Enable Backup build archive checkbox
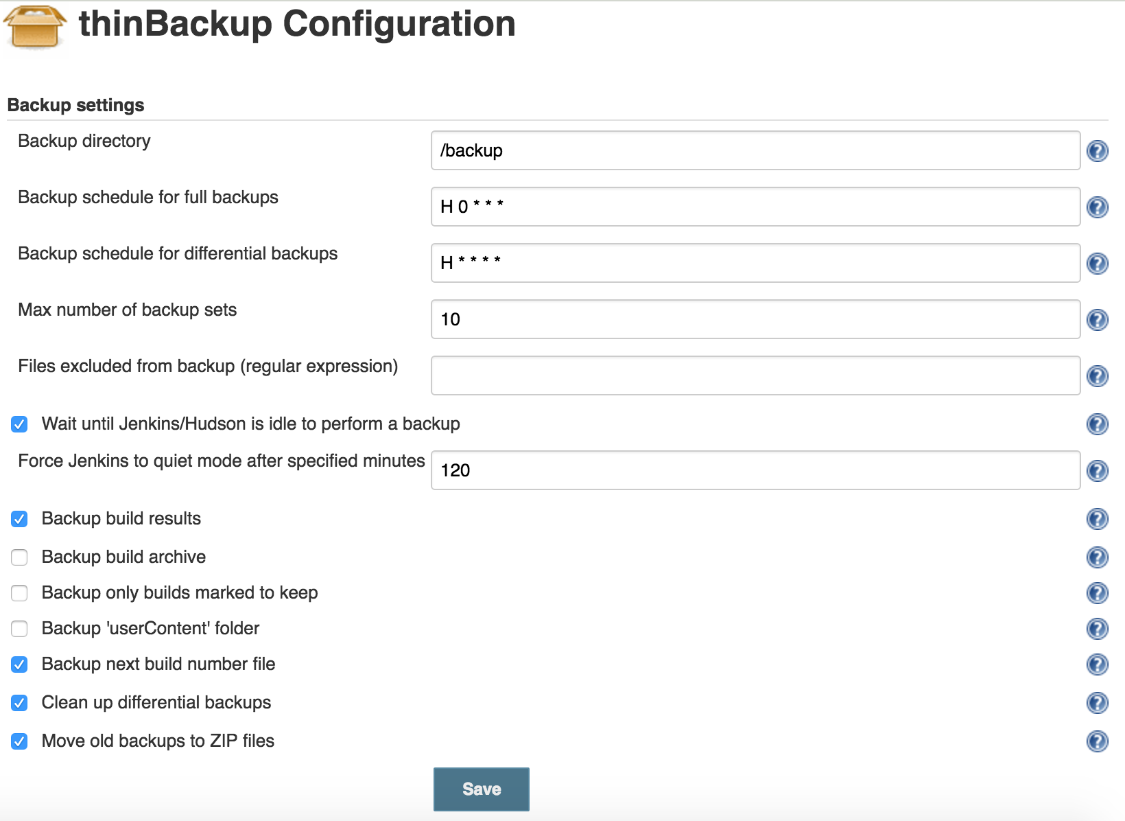Viewport: 1125px width, 821px height. point(19,557)
